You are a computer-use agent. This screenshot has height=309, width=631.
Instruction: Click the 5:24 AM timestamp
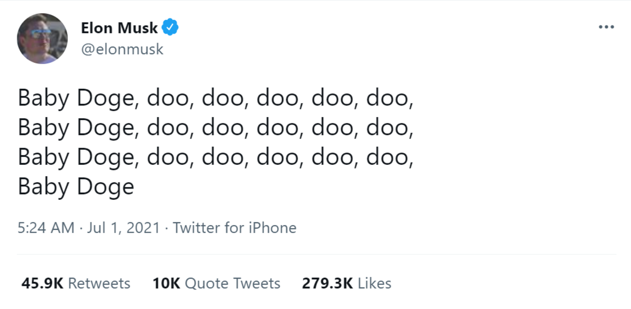pyautogui.click(x=46, y=228)
